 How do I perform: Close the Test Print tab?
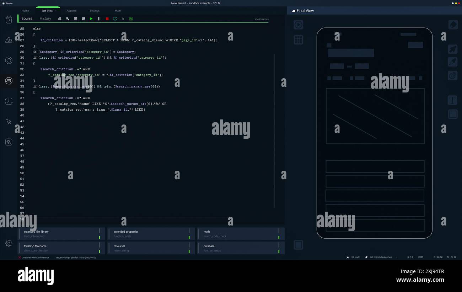click(x=56, y=11)
